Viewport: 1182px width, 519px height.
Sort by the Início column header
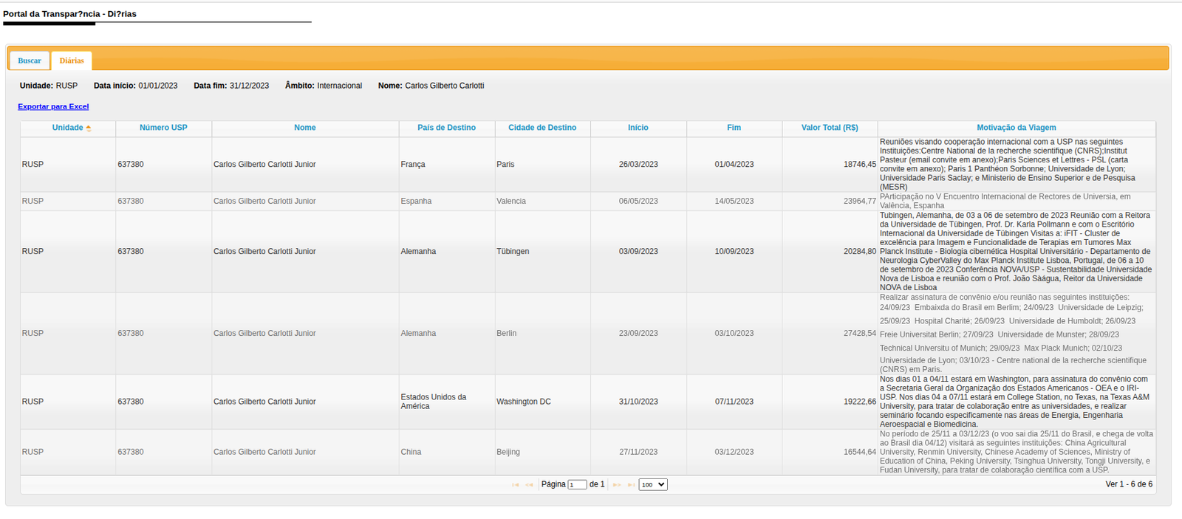tap(638, 128)
